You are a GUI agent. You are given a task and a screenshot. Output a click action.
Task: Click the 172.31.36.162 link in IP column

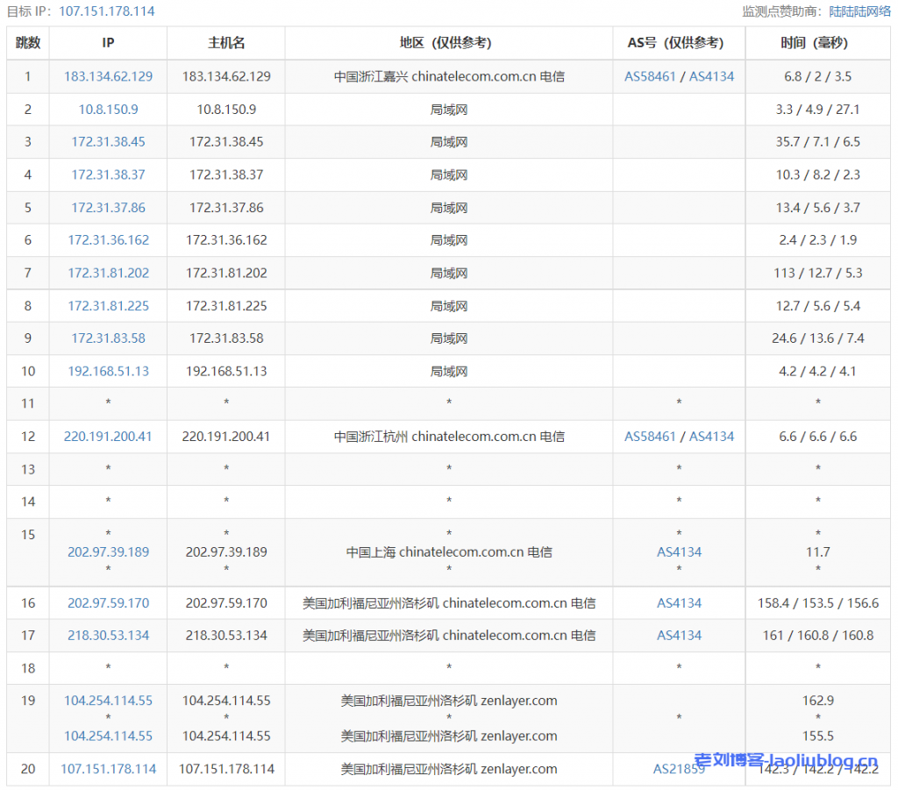108,239
